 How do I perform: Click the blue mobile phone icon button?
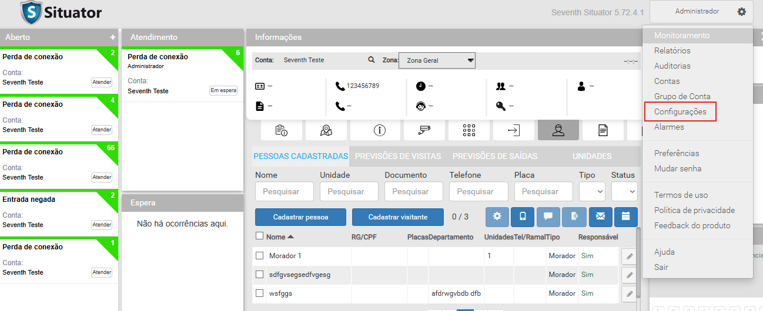click(523, 217)
